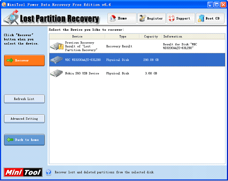This screenshot has height=181, width=228.
Task: Click Back to home button
Action: click(x=24, y=140)
